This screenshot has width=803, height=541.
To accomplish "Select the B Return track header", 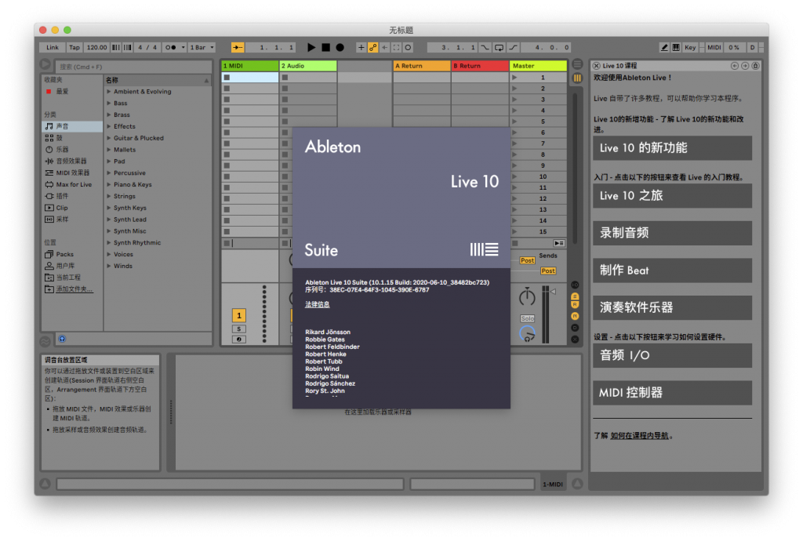I will pos(480,66).
